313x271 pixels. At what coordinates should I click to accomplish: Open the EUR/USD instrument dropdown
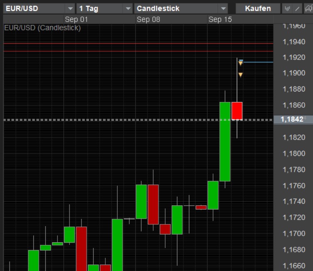[x=39, y=9]
